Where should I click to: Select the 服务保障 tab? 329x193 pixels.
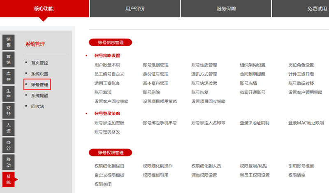226,9
